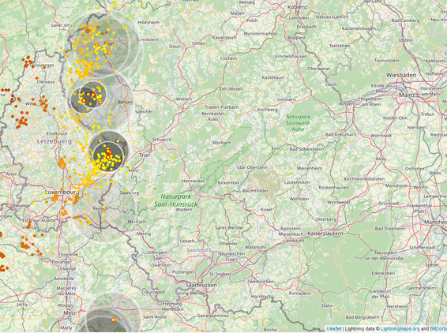Click the red-ringed lightning strike near Metz
This screenshot has height=333, width=447.
tap(113, 320)
